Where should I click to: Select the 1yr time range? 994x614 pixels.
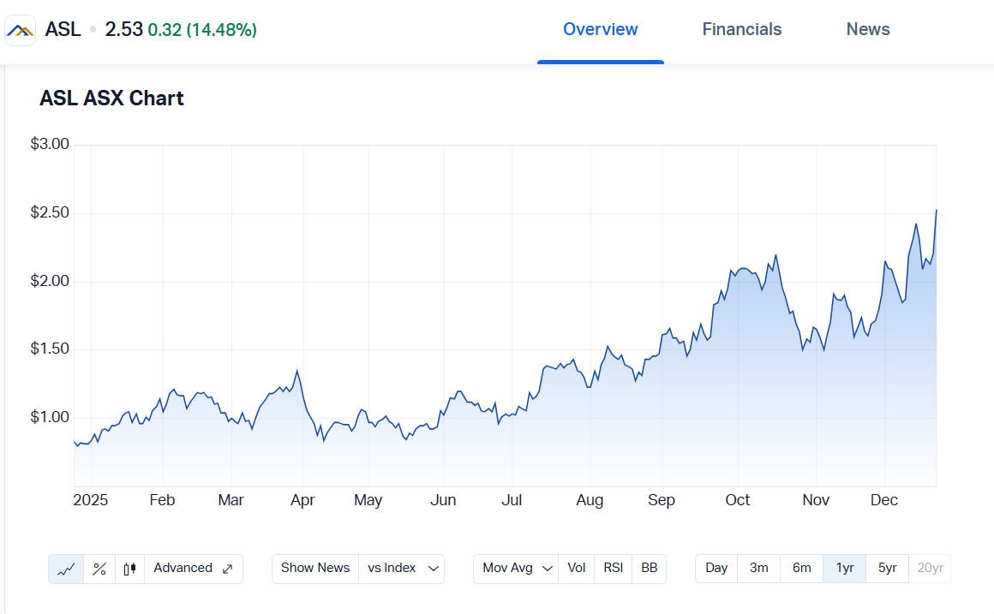[845, 569]
